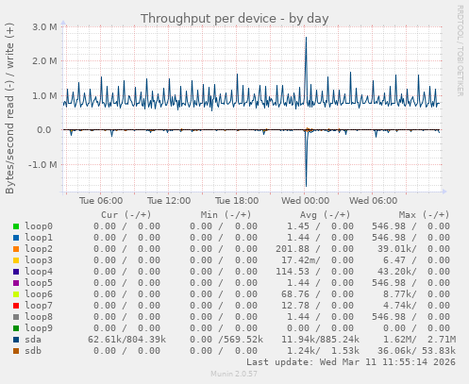Click the loop8 gray color swatch
469x384 pixels.
click(x=16, y=317)
